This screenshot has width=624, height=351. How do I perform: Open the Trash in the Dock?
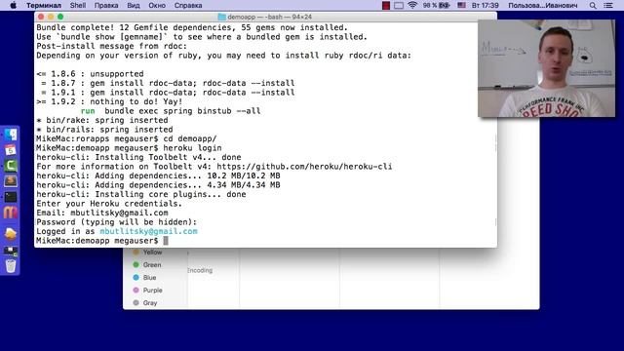(11, 265)
